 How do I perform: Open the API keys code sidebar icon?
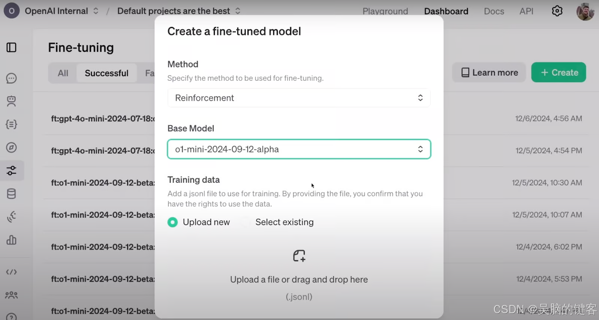(x=11, y=272)
